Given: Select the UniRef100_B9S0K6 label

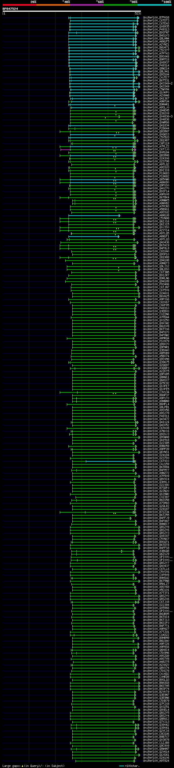Looking at the screenshot, I should pyautogui.click(x=156, y=57).
